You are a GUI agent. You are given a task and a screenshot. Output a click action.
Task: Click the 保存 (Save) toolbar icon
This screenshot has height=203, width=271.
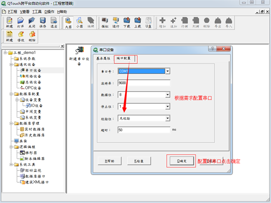(x=43, y=22)
